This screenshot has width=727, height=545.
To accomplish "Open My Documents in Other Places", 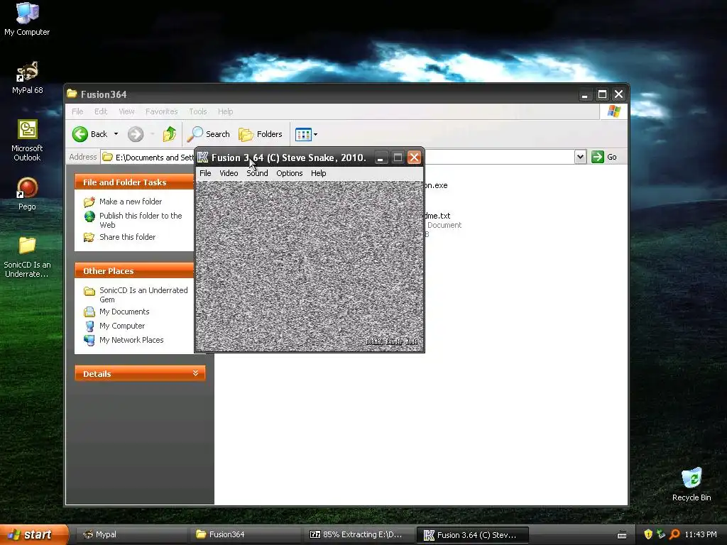I will click(124, 312).
